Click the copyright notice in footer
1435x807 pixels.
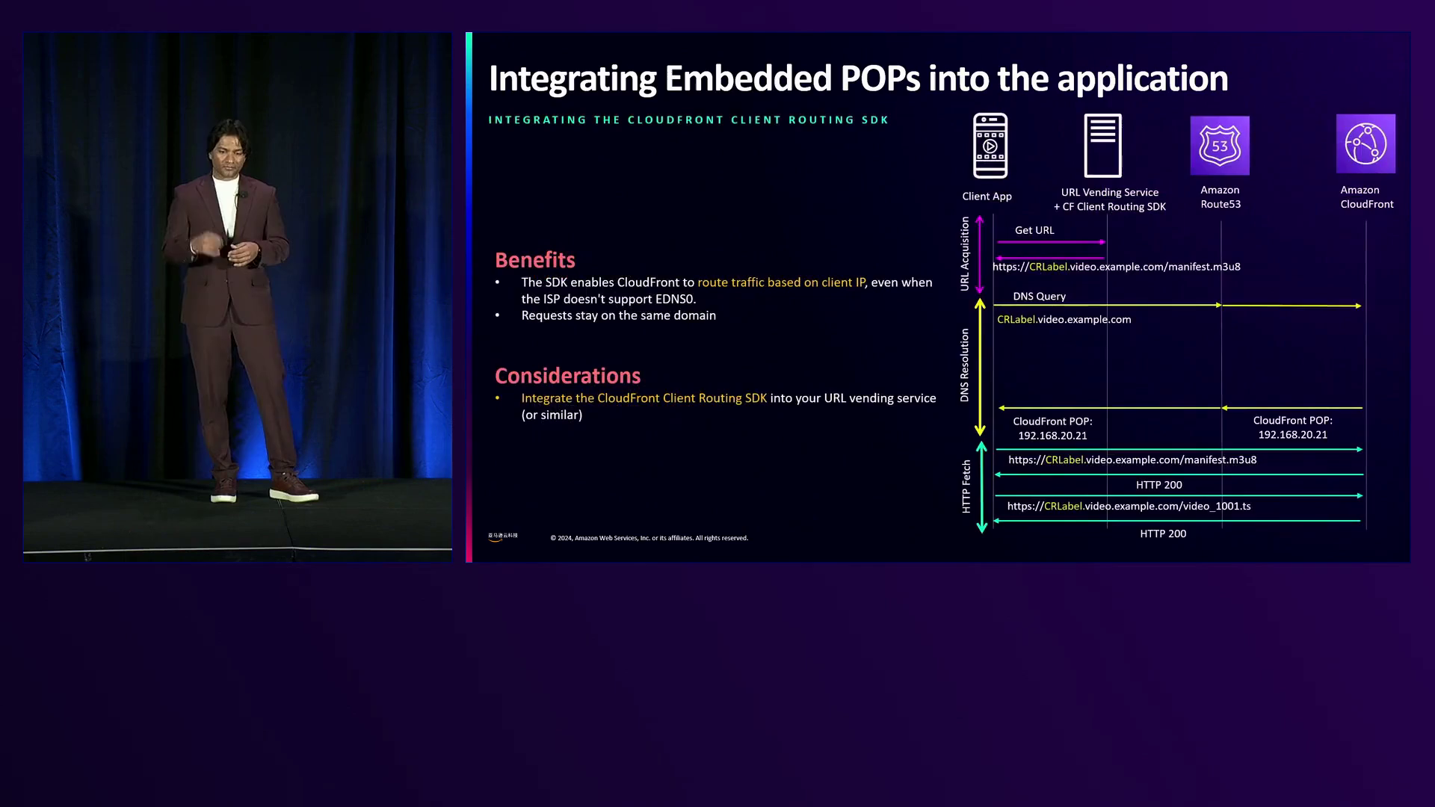click(x=649, y=538)
